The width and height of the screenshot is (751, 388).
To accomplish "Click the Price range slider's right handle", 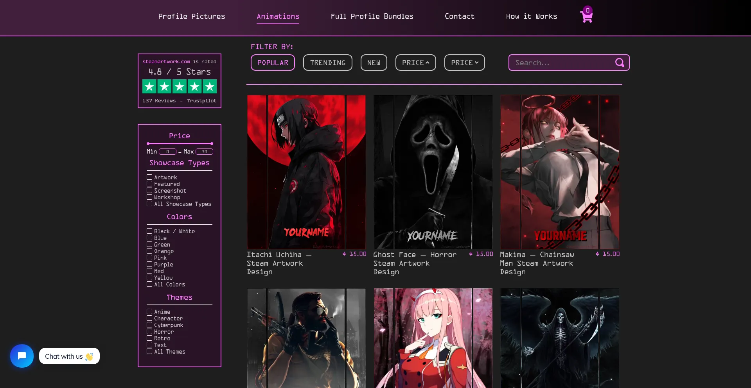I will [212, 144].
